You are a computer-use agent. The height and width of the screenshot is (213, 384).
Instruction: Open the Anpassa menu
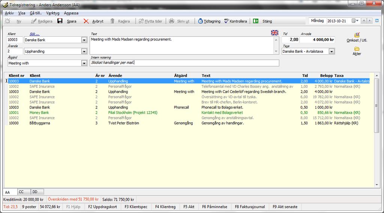(71, 13)
